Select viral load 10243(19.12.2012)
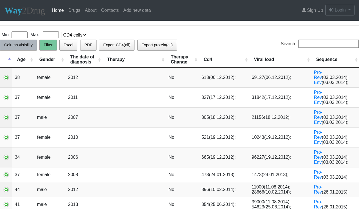The width and height of the screenshot is (359, 209). [271, 137]
